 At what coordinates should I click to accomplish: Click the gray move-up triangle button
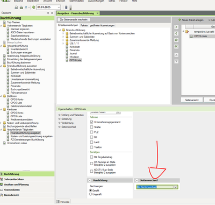tap(176, 55)
